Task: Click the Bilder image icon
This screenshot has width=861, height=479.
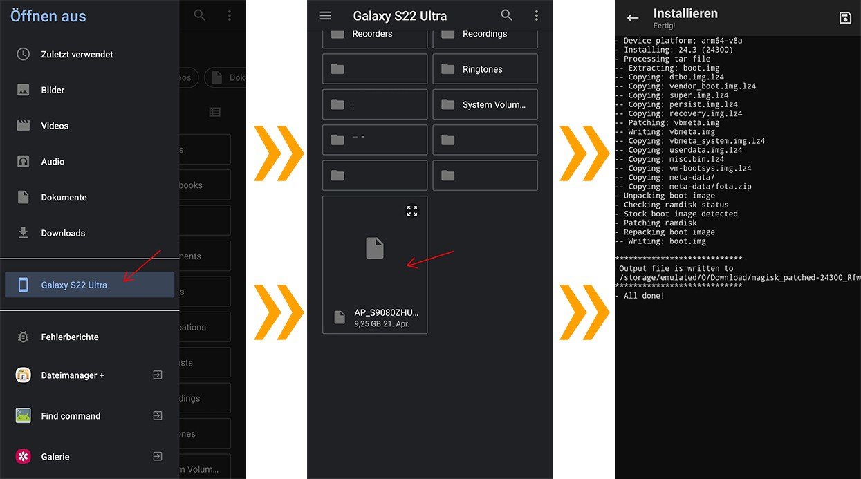Action: (x=24, y=90)
